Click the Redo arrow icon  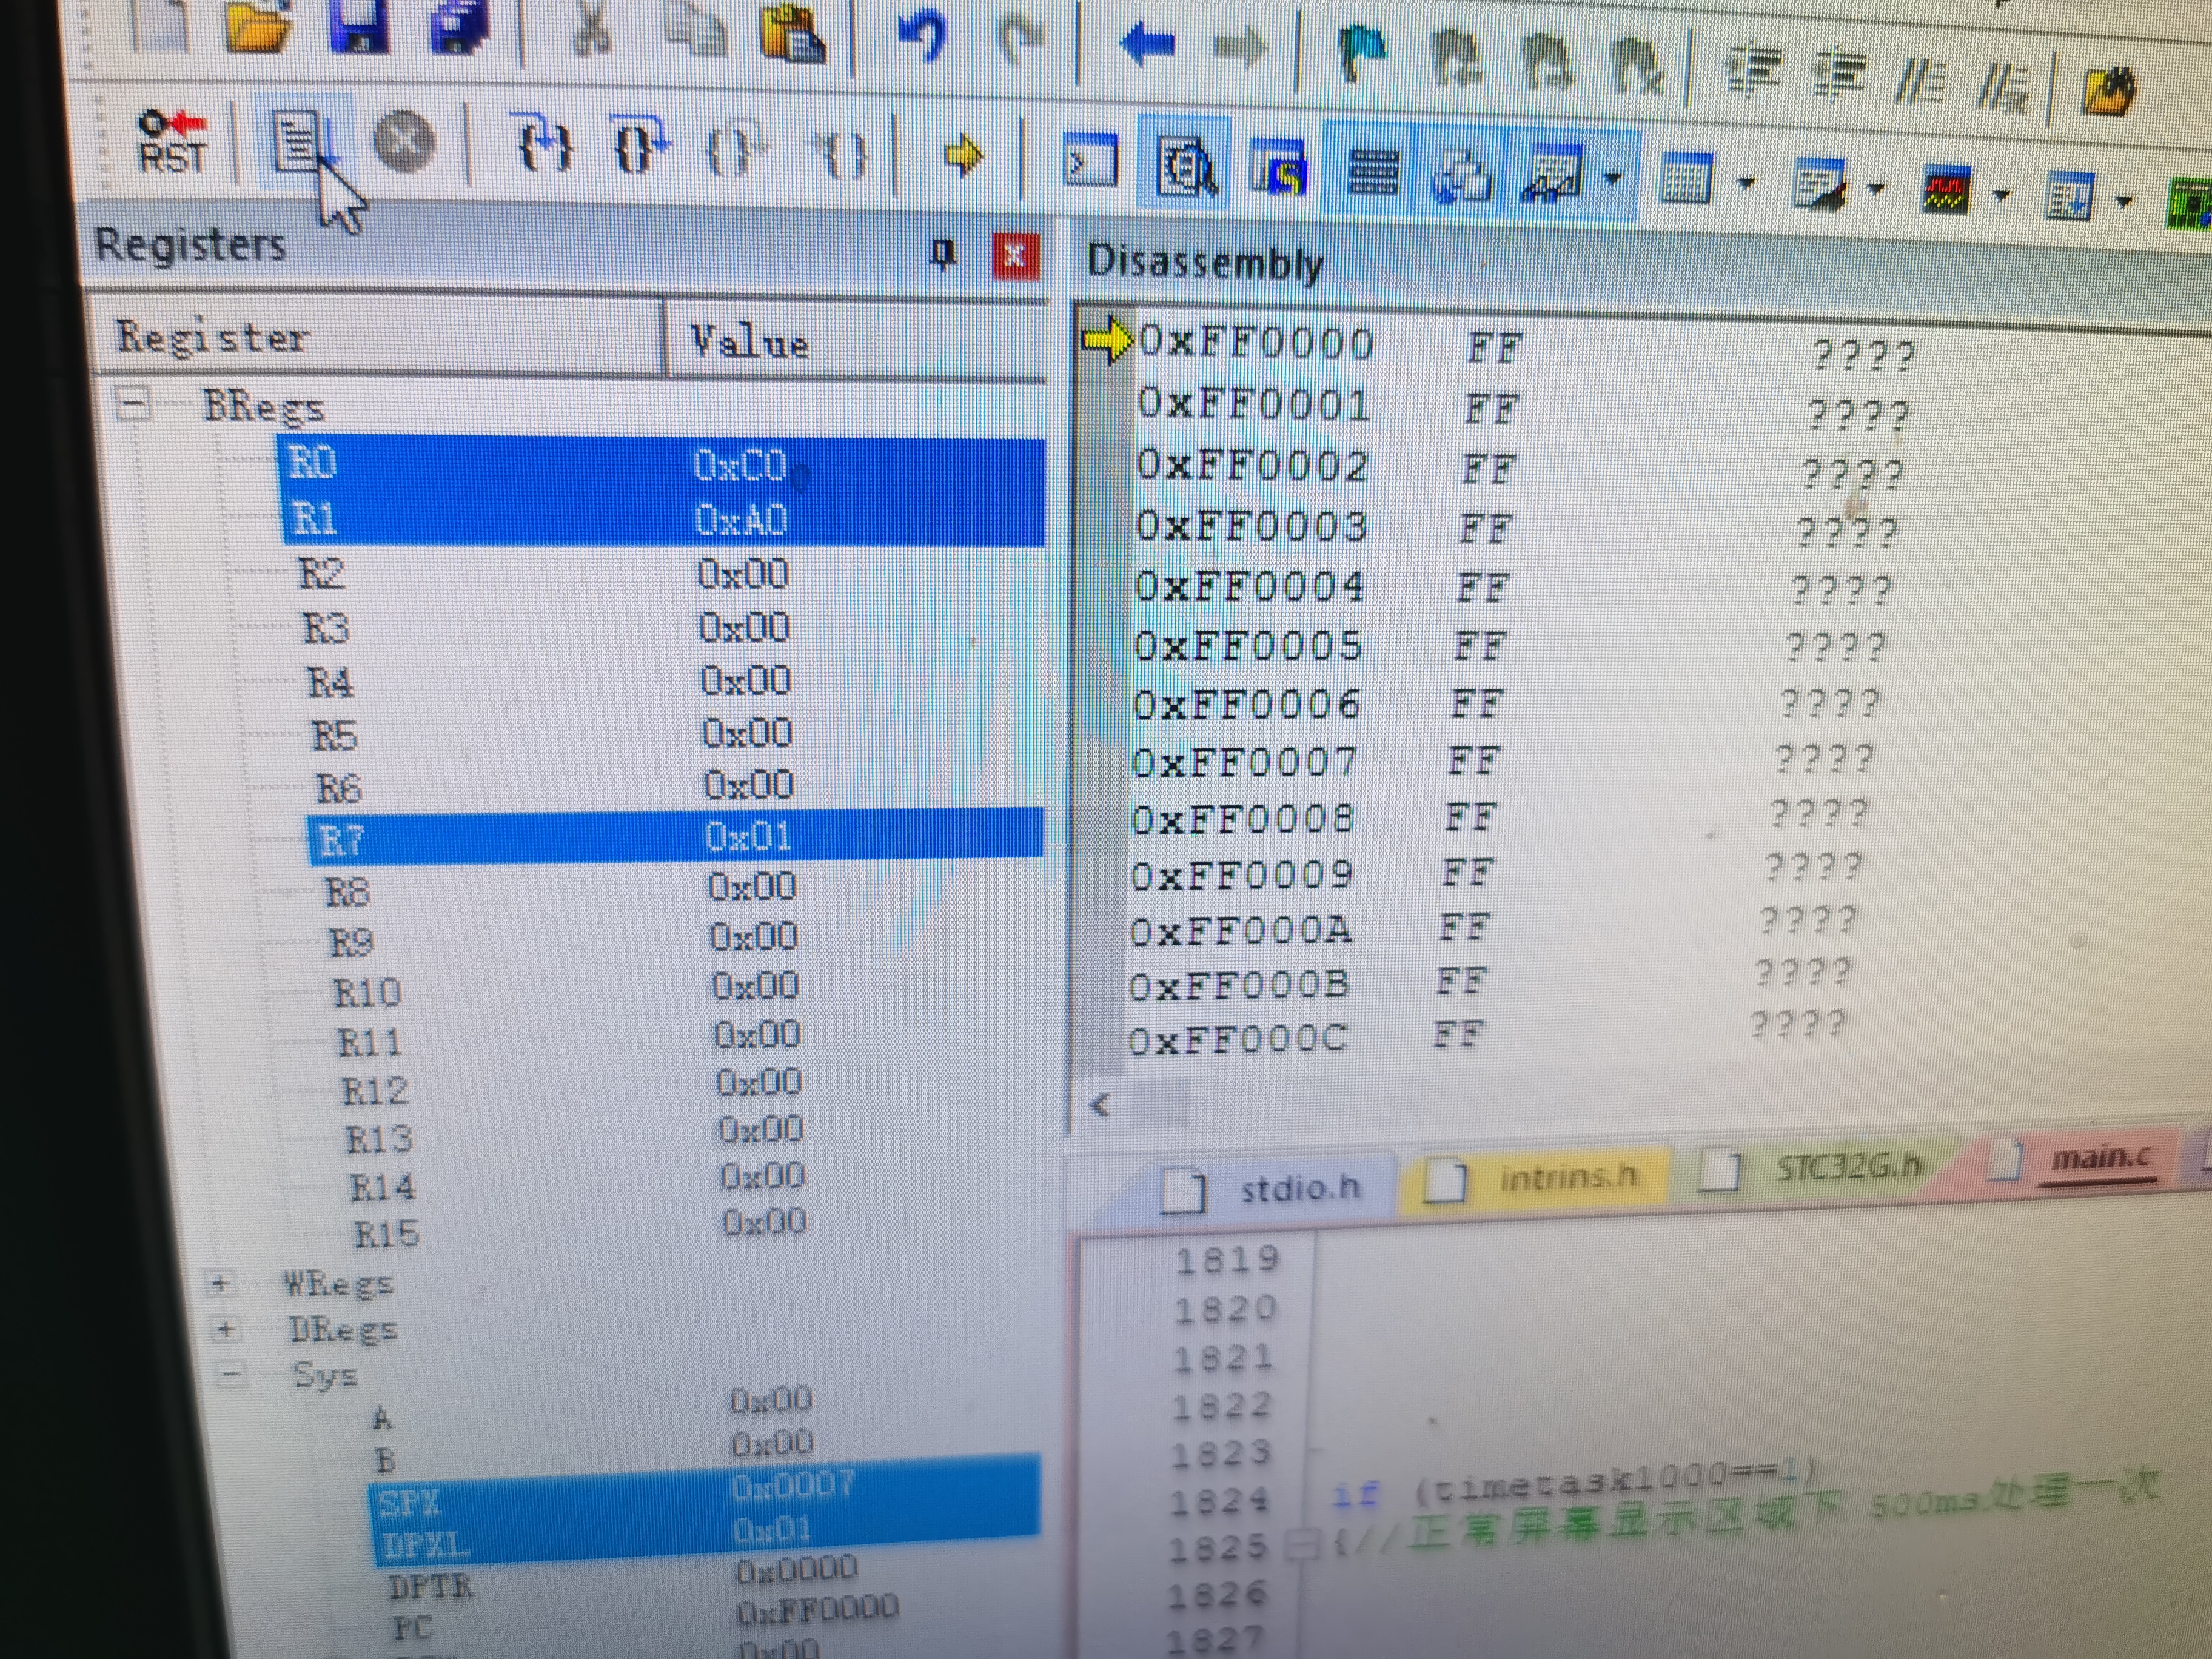(x=1023, y=40)
